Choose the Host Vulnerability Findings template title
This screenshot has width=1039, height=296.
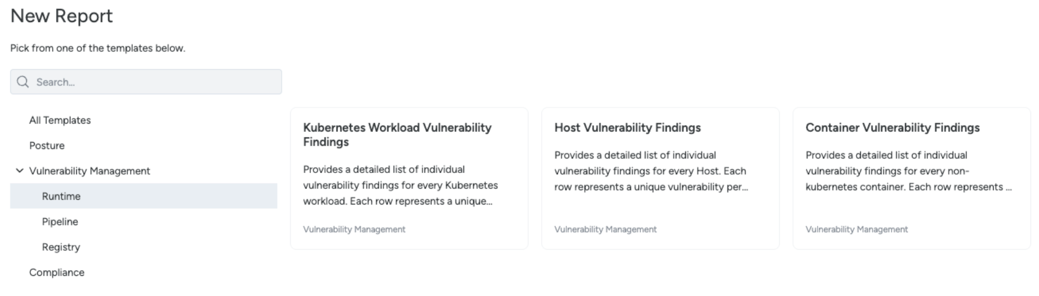coord(627,128)
